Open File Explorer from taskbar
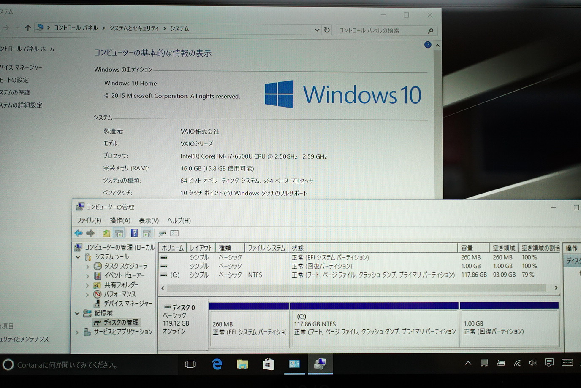The height and width of the screenshot is (388, 581). 242,364
